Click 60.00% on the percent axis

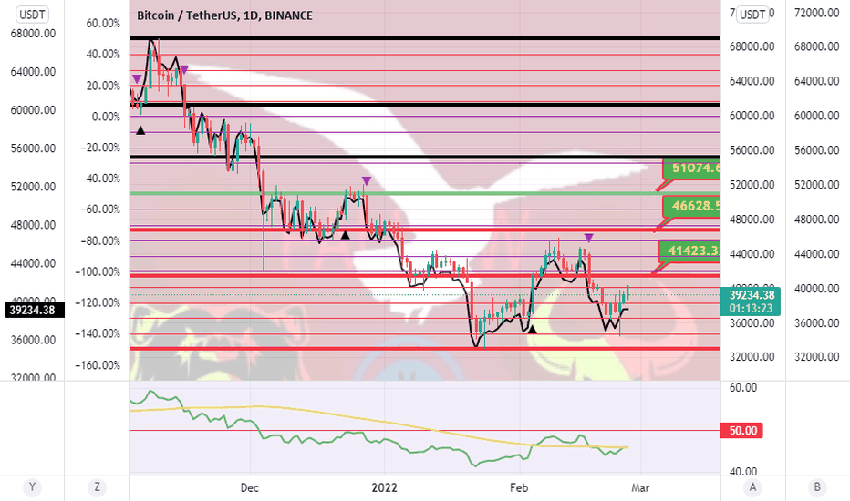coord(103,24)
